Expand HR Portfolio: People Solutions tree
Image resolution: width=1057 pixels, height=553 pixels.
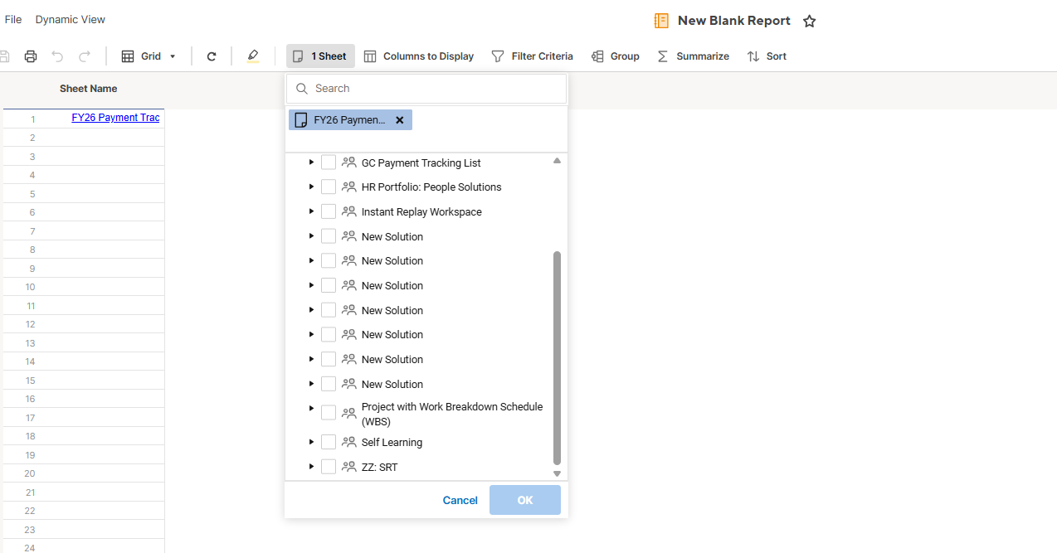point(311,187)
